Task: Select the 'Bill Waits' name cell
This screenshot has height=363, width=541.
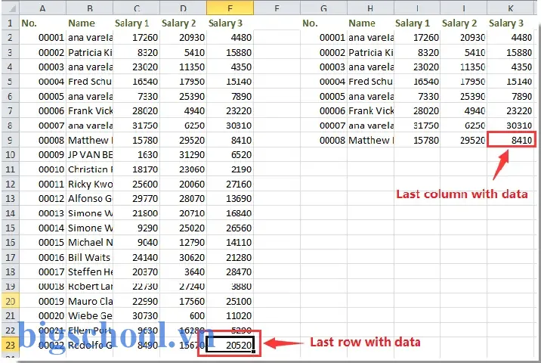Action: [90, 257]
